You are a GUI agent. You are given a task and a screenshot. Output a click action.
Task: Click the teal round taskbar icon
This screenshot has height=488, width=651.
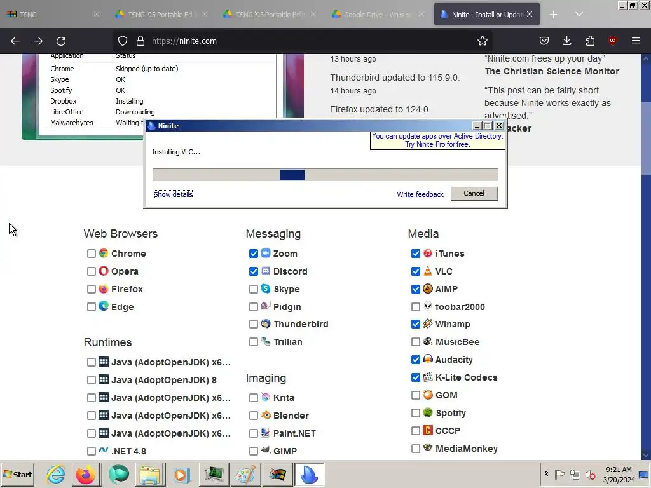118,474
